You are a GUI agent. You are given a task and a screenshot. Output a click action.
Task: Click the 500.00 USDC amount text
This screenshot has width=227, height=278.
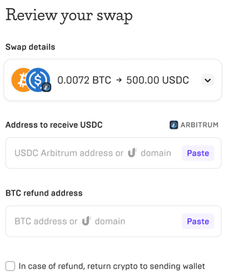click(157, 80)
